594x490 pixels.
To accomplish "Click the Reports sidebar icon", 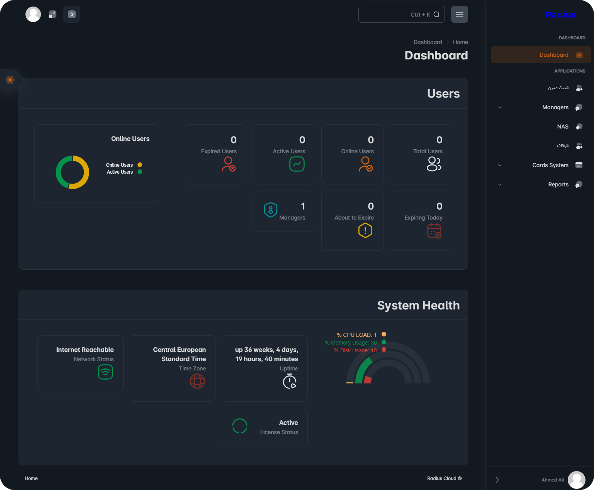I will coord(579,184).
